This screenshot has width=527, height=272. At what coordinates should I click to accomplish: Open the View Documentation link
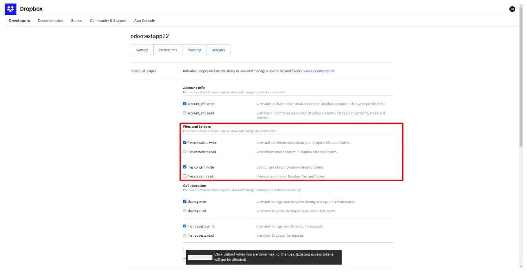[x=318, y=71]
